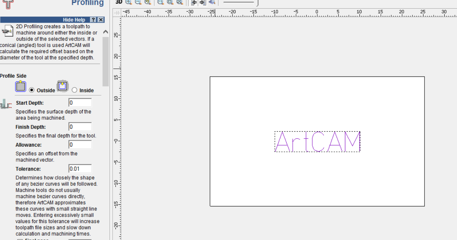Open help with the question mark button
The height and width of the screenshot is (240, 457).
(94, 20)
